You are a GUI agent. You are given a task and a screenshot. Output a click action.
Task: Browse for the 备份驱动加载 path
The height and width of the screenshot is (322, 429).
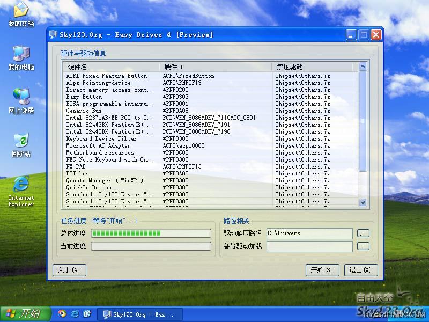coord(363,246)
